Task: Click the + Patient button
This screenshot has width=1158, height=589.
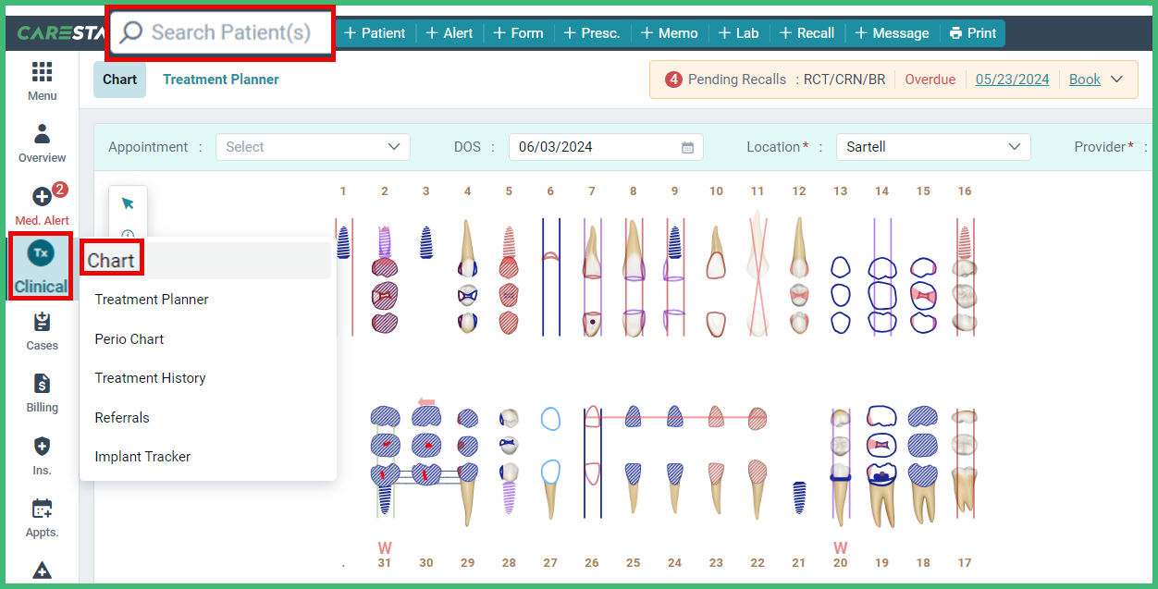Action: [375, 32]
